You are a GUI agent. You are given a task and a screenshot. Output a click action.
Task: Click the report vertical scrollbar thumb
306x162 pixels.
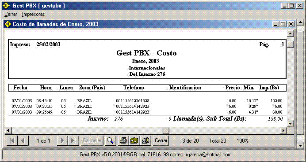(x=291, y=44)
